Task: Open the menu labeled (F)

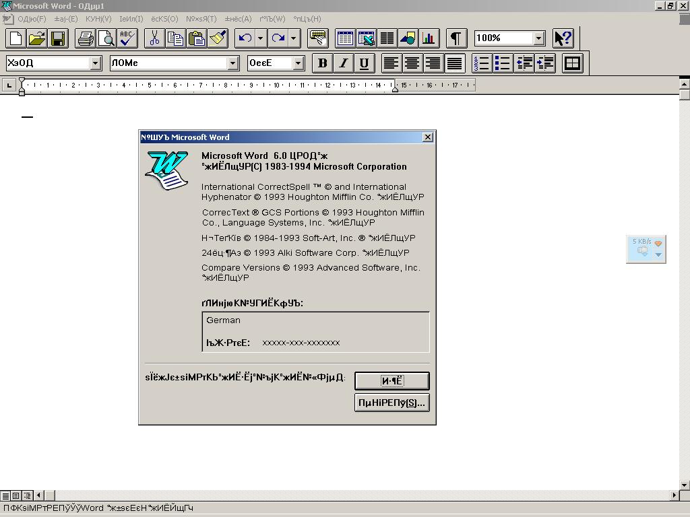Action: [x=32, y=19]
